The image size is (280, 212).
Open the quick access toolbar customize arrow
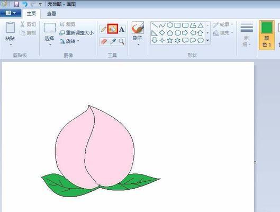point(40,4)
